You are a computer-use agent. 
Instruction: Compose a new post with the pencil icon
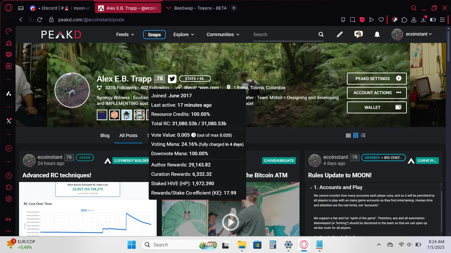pyautogui.click(x=340, y=34)
